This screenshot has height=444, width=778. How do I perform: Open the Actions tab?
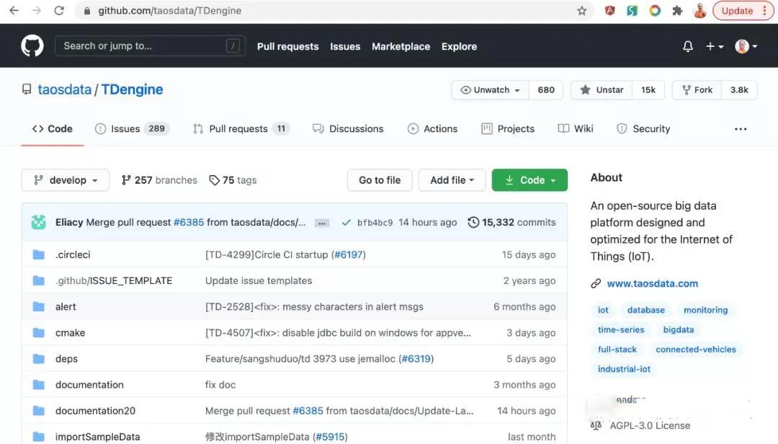[x=432, y=128]
